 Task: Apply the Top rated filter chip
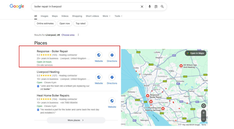[81, 24]
